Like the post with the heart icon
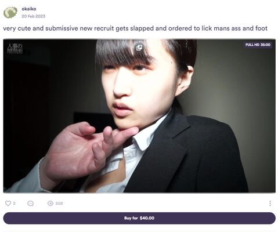The image size is (278, 232). click(8, 203)
